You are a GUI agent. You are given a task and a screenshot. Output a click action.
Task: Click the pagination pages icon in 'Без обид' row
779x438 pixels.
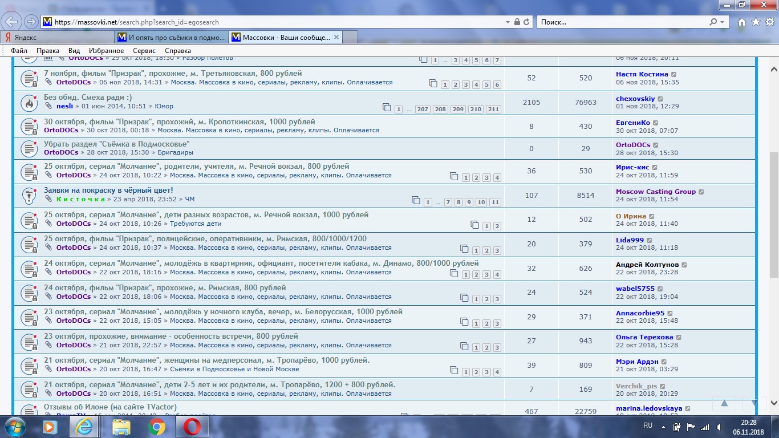[x=387, y=107]
